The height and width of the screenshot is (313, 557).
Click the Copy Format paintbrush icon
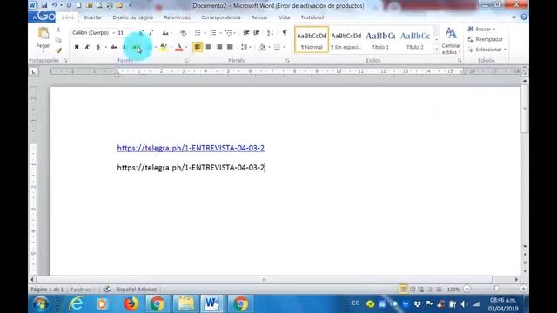[x=58, y=50]
